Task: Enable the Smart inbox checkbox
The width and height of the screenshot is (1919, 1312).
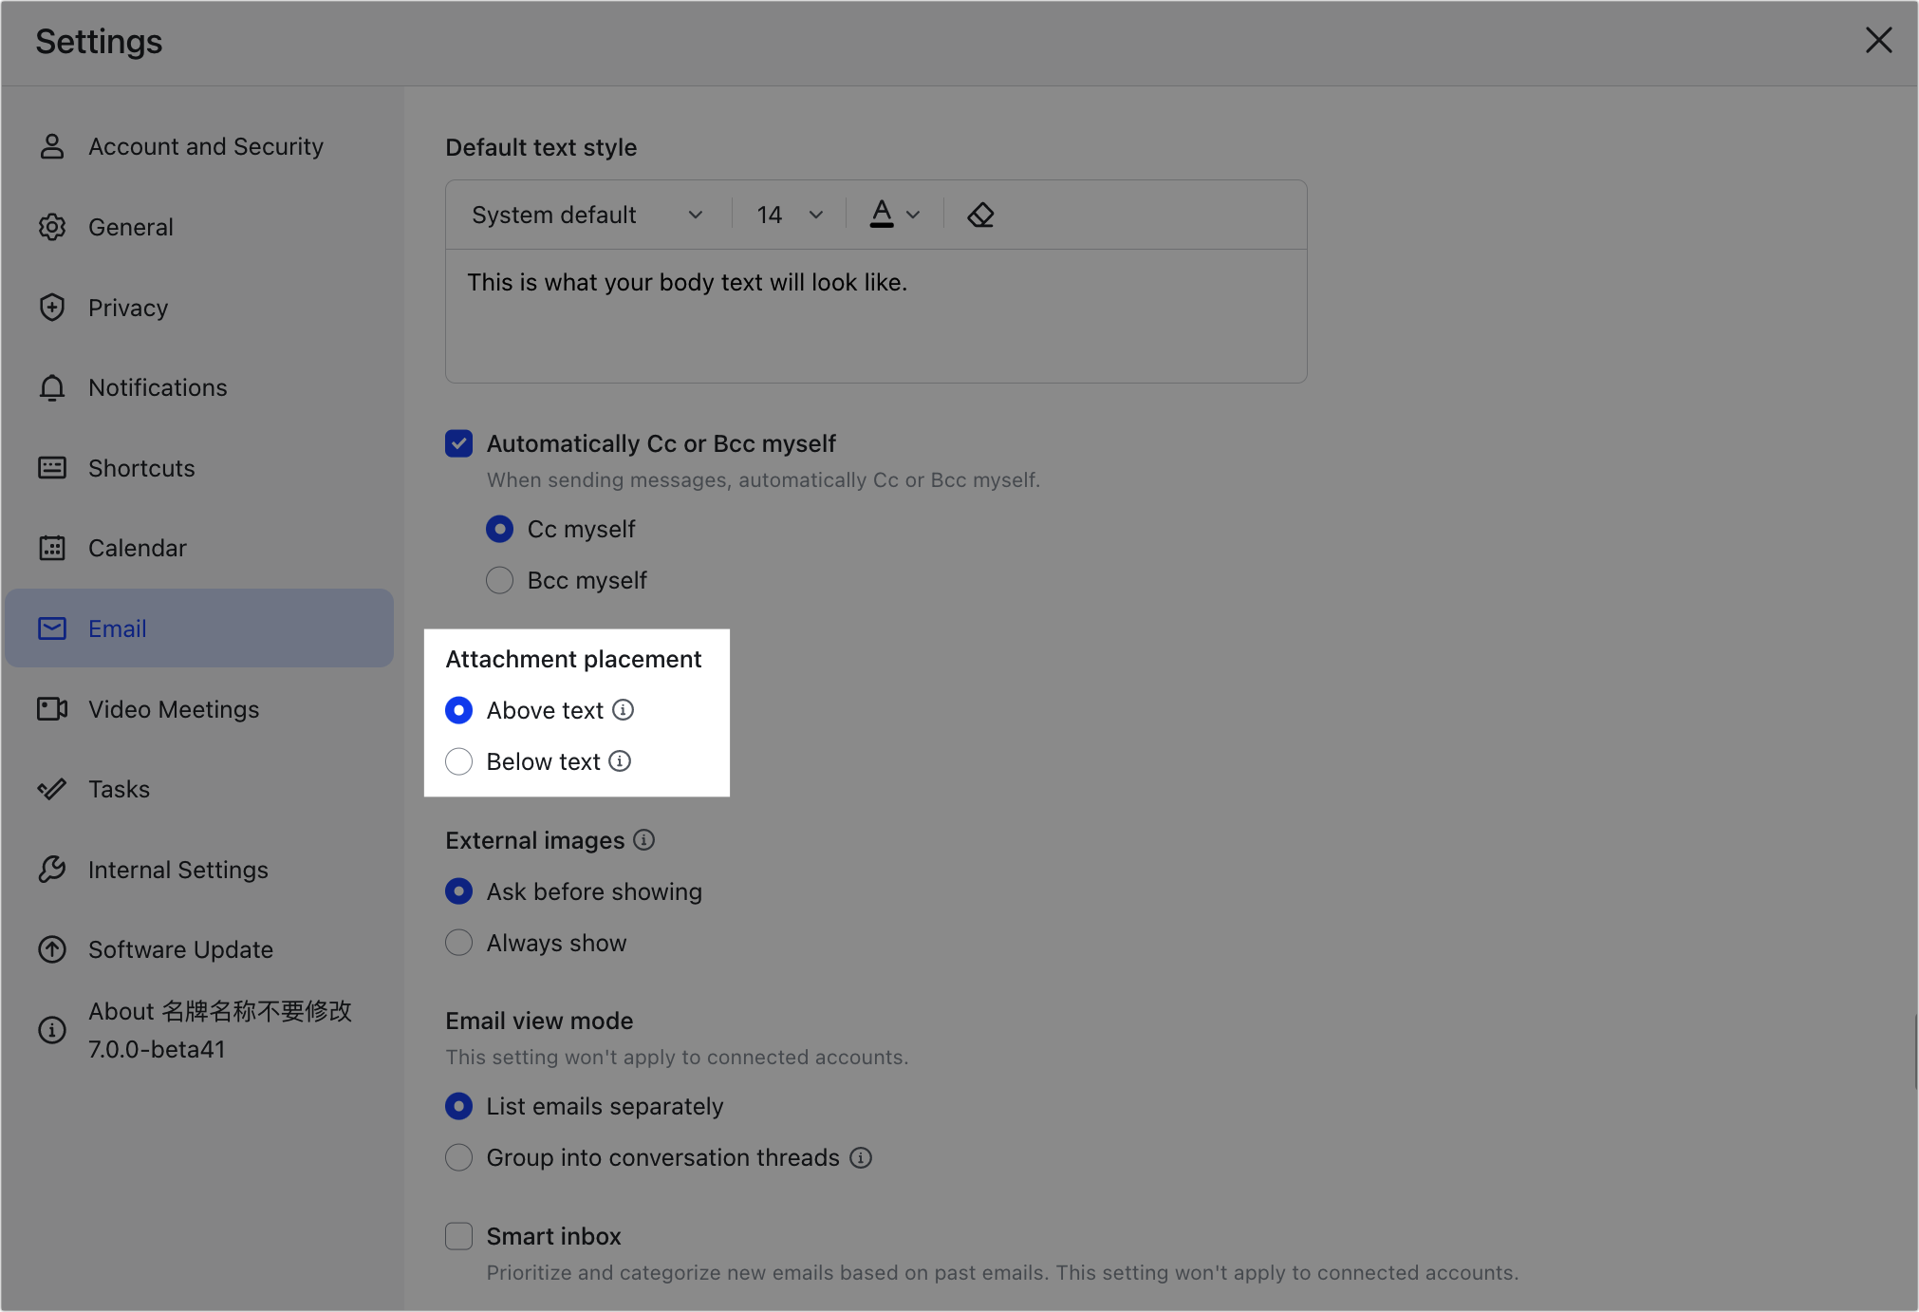Action: 458,1236
